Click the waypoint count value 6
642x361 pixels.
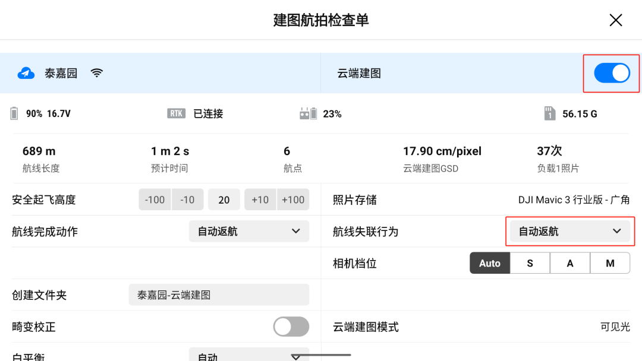(287, 151)
